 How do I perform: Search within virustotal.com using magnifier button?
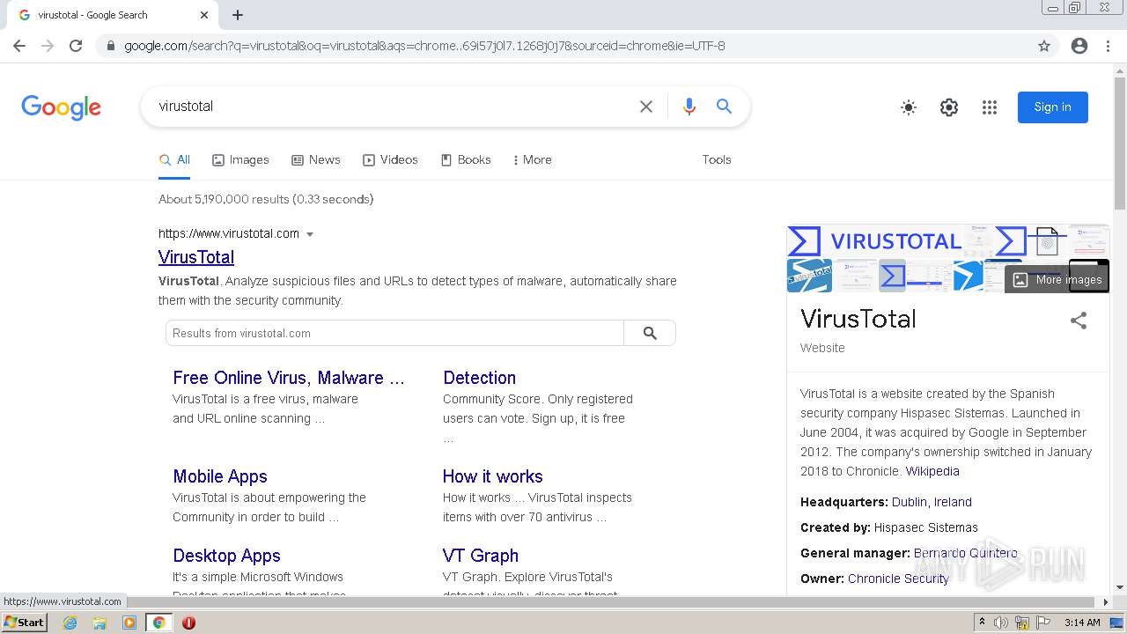(x=650, y=333)
